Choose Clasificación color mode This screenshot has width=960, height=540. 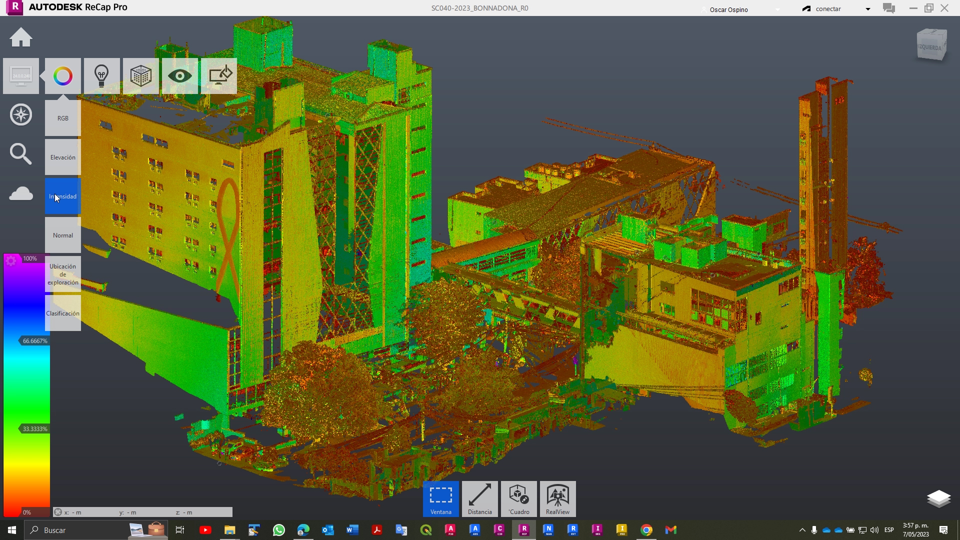[x=63, y=313]
